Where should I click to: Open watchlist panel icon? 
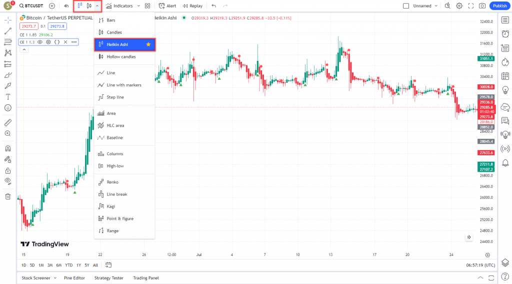[505, 20]
